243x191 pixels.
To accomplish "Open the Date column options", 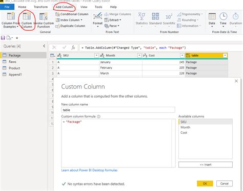I will pos(212,20).
